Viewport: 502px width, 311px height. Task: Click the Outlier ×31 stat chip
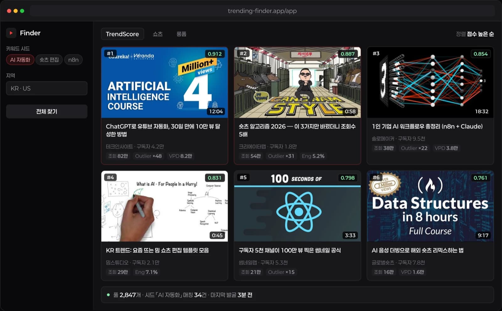tap(281, 156)
